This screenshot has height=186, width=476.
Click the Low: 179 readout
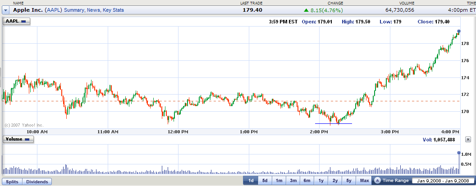click(390, 22)
